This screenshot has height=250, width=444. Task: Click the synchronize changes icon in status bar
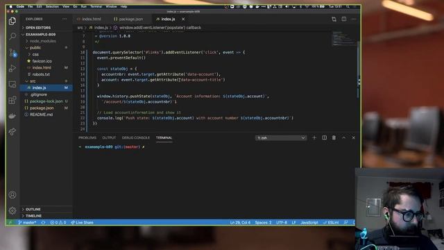43,222
